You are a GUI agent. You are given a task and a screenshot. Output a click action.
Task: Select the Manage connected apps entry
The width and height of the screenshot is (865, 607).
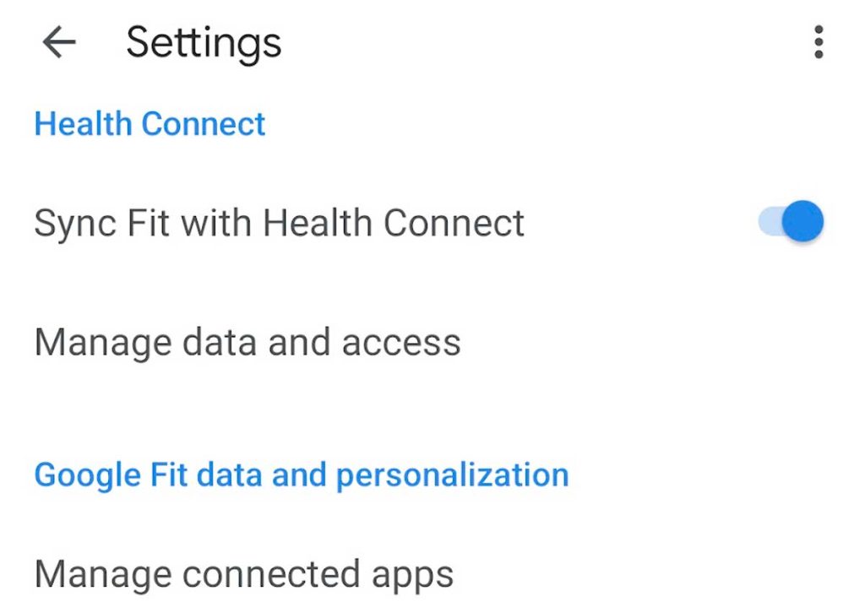pyautogui.click(x=244, y=575)
